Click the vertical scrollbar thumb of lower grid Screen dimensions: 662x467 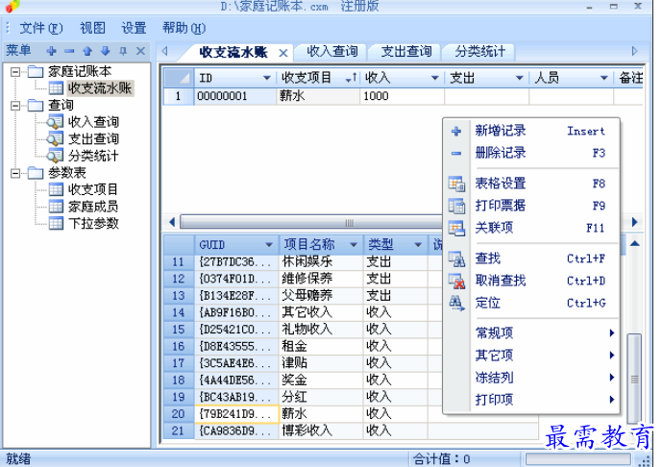[634, 379]
